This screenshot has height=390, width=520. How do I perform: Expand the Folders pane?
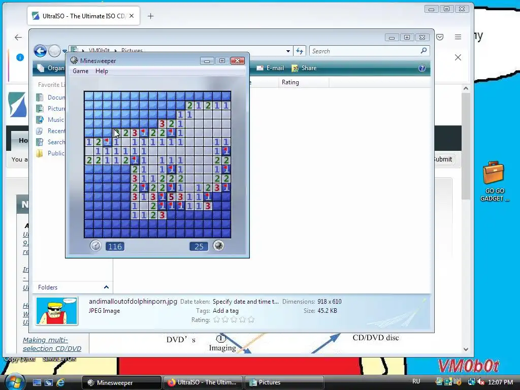click(106, 287)
